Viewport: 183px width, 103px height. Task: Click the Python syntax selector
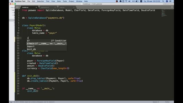point(167,102)
